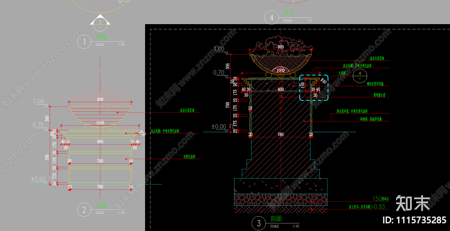Click the view number 1 bubble beside 平面
Viewport: 450px width, 231px height.
pos(84,42)
